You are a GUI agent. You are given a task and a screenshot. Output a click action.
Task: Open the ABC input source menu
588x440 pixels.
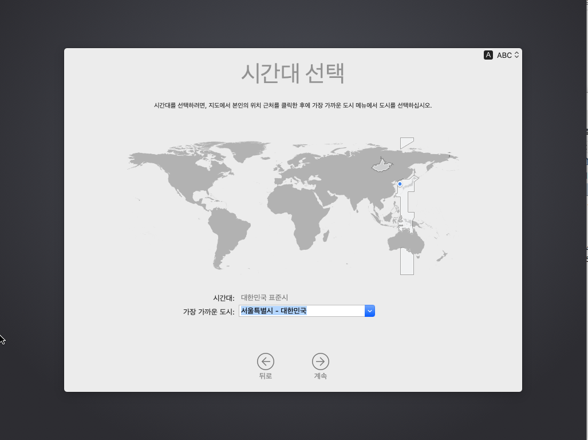tap(507, 55)
